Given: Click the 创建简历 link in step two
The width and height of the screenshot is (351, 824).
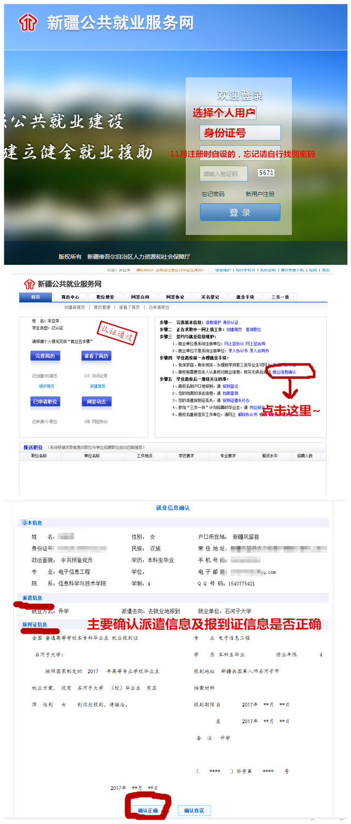Looking at the screenshot, I should tap(234, 329).
